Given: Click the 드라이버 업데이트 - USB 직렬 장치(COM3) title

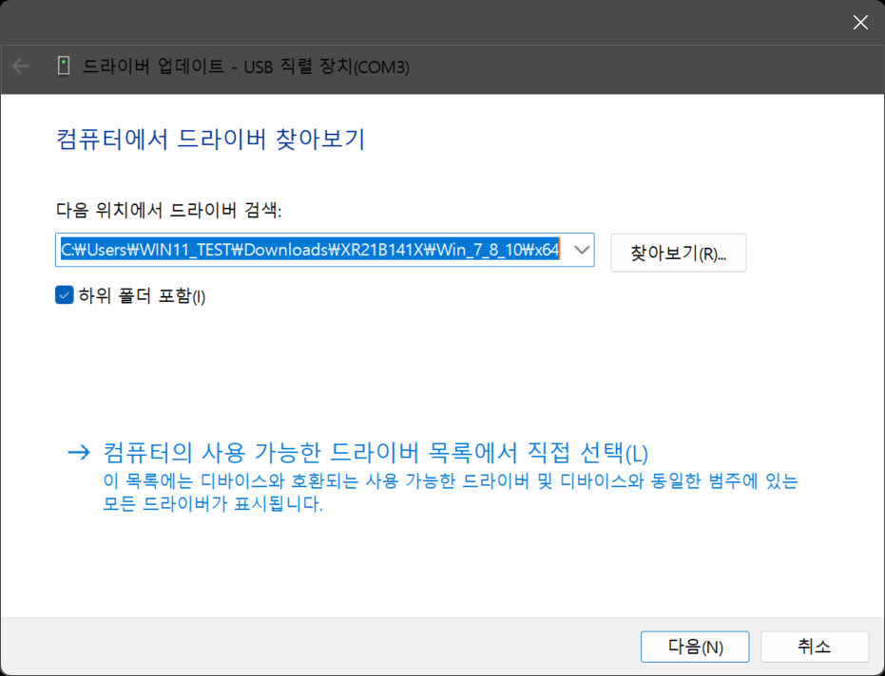Looking at the screenshot, I should pos(246,67).
